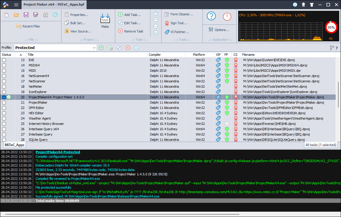Move the selected task down
341x217 pixels.
tap(156, 26)
